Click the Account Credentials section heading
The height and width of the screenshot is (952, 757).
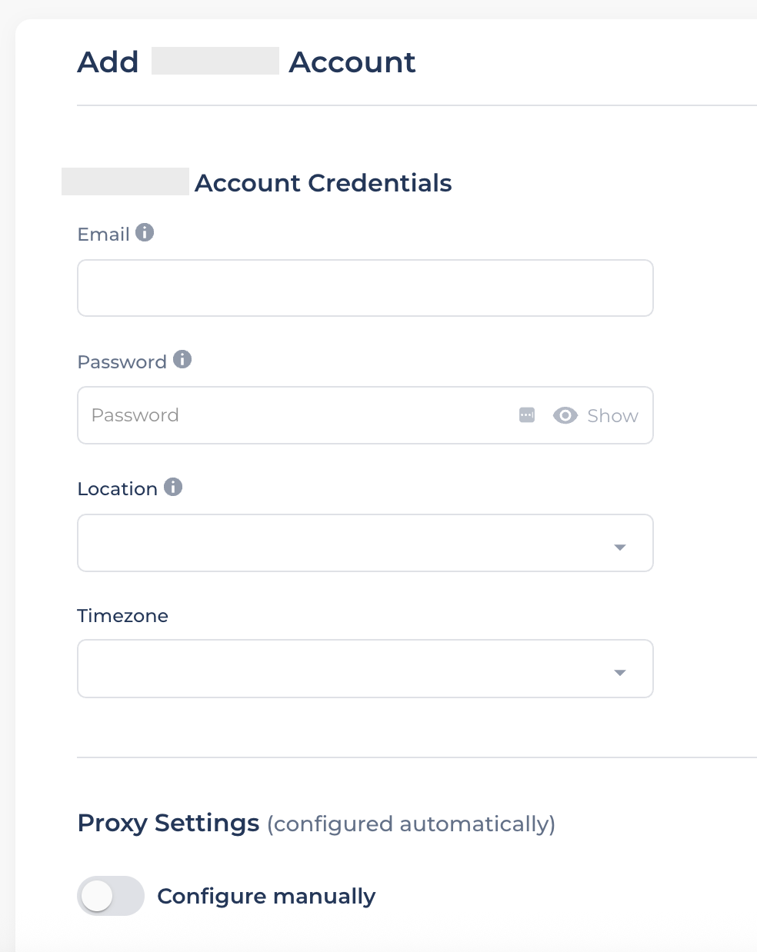pos(323,183)
